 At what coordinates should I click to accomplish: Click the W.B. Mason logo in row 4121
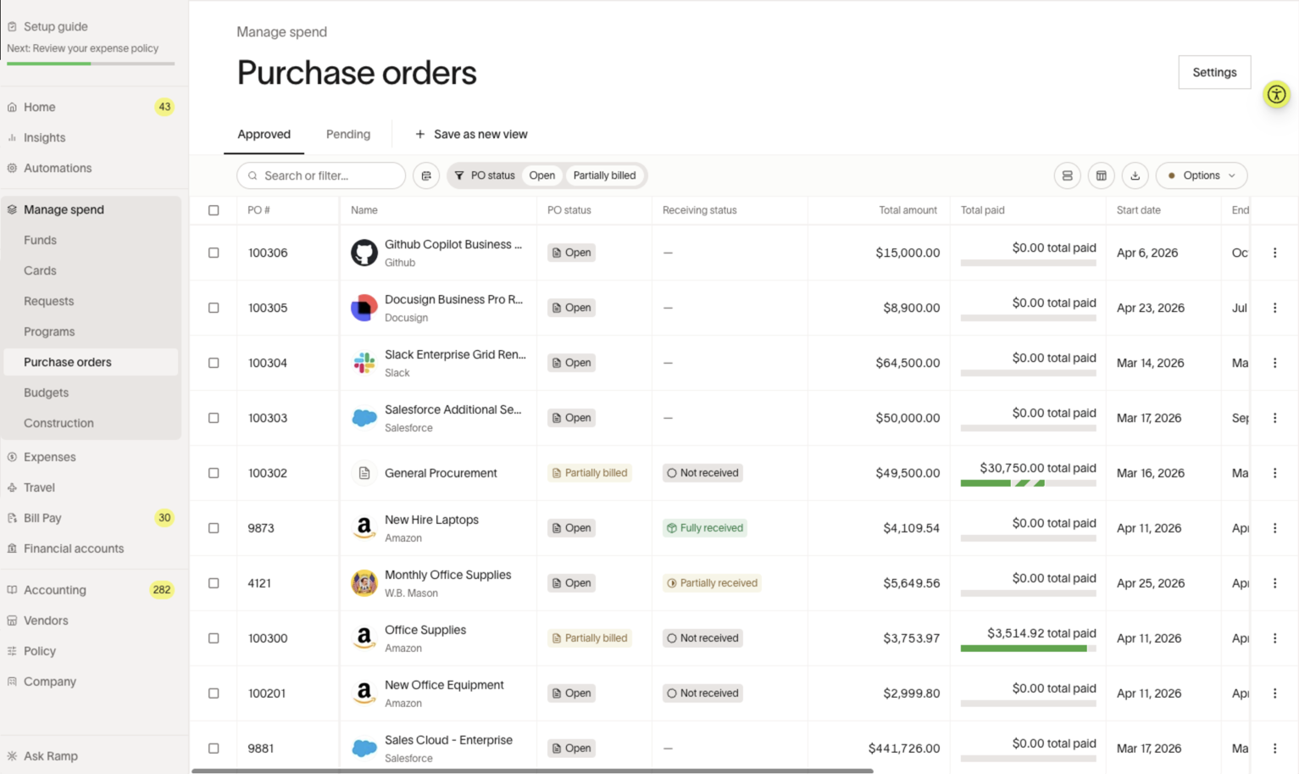(364, 583)
